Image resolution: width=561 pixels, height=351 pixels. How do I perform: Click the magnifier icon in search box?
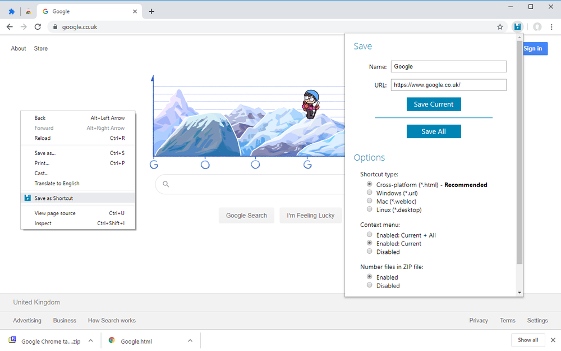tap(165, 184)
